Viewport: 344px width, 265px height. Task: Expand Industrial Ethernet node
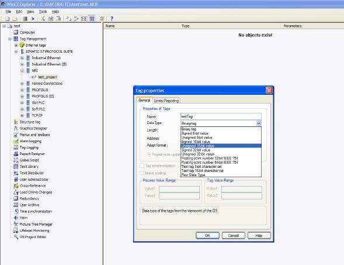(22, 58)
